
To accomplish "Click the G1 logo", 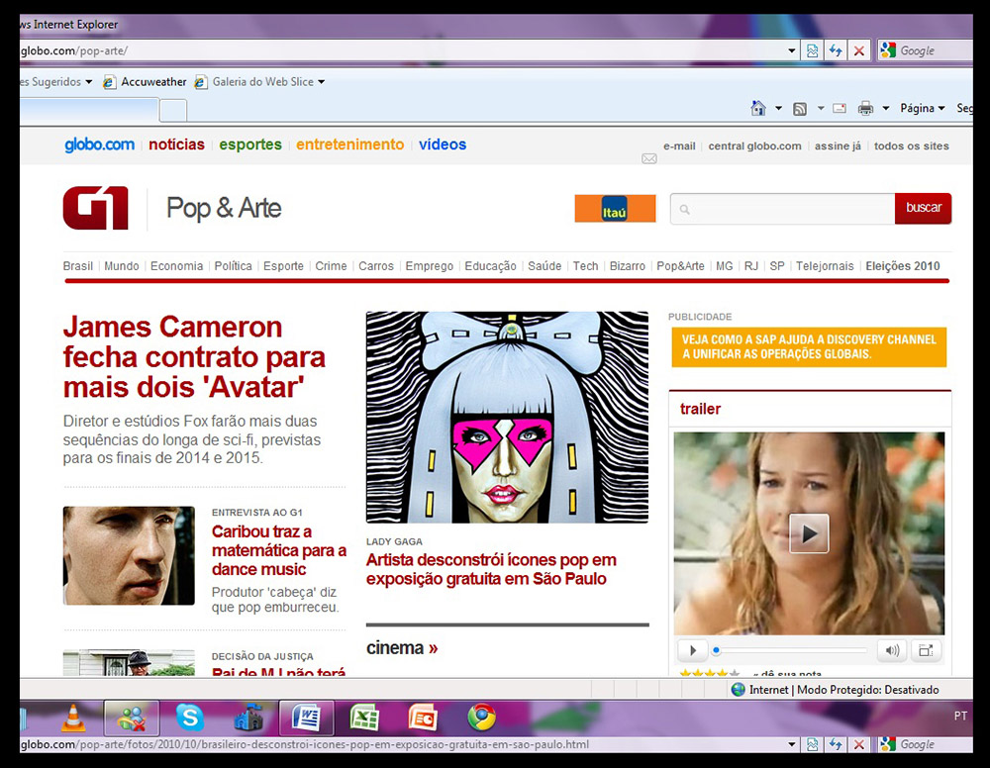I will 96,208.
